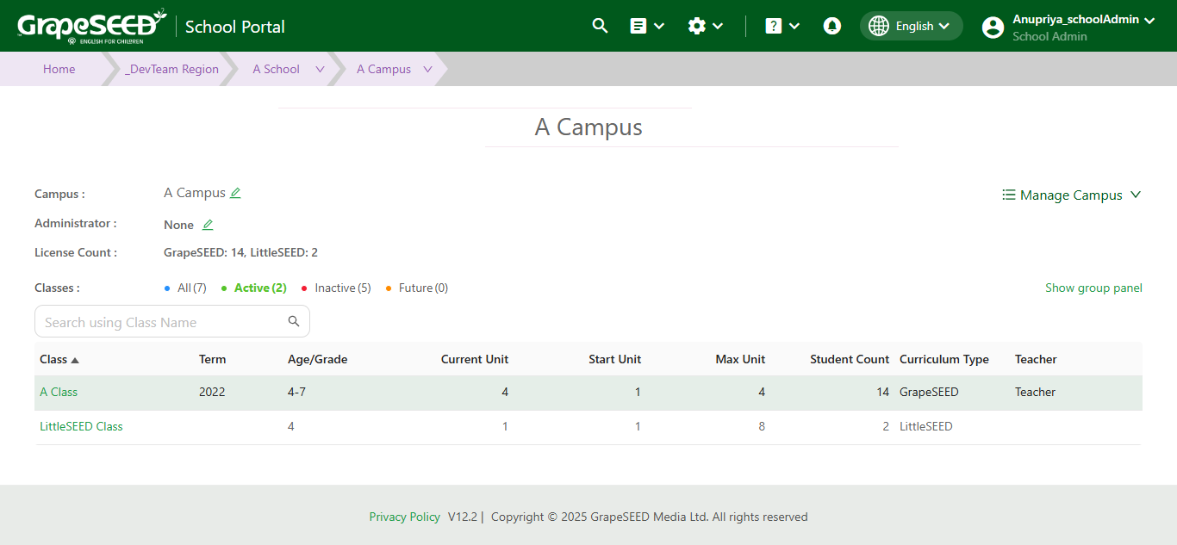The height and width of the screenshot is (545, 1177).
Task: Sort by the Current Unit column header
Action: click(x=475, y=359)
